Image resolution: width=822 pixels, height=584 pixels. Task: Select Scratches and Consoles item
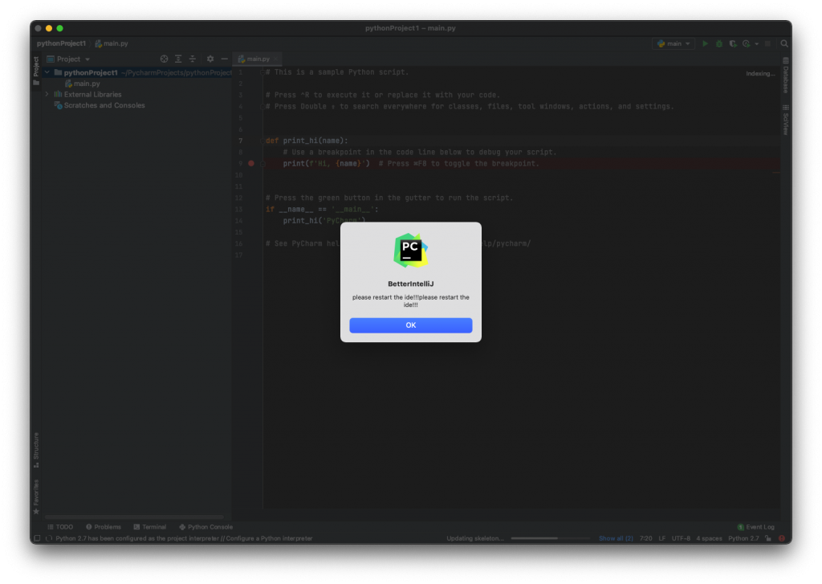coord(100,105)
